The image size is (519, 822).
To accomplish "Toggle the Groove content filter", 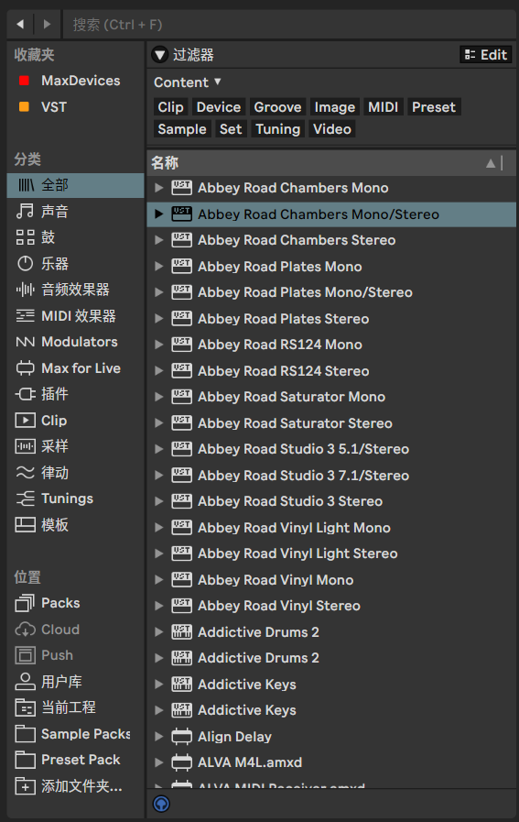I will click(277, 107).
